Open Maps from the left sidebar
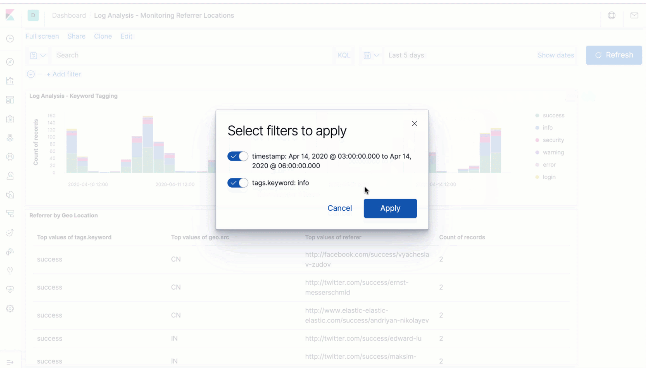The width and height of the screenshot is (652, 369). [10, 138]
